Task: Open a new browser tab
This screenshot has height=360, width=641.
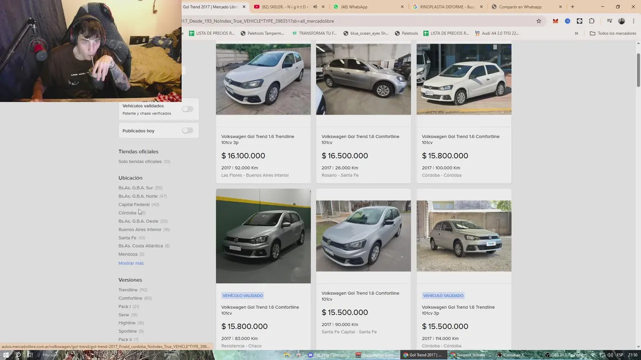Action: click(572, 7)
